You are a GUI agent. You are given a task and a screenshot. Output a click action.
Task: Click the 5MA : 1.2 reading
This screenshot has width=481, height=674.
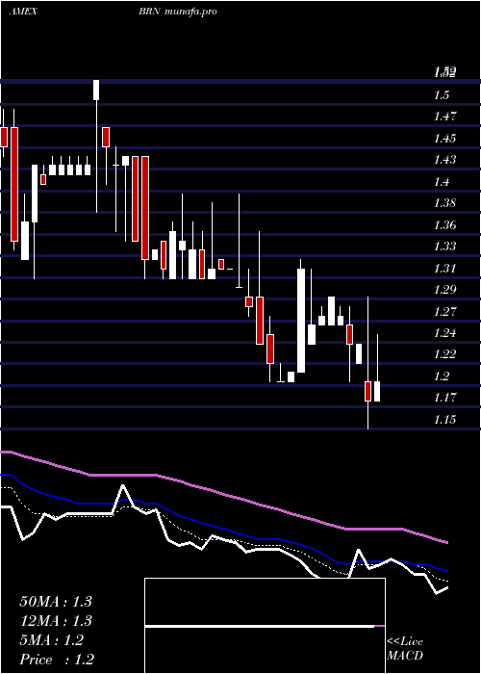pyautogui.click(x=52, y=640)
